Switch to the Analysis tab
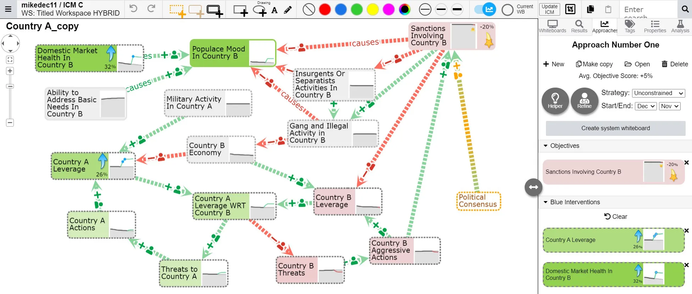This screenshot has width=692, height=294. click(680, 27)
